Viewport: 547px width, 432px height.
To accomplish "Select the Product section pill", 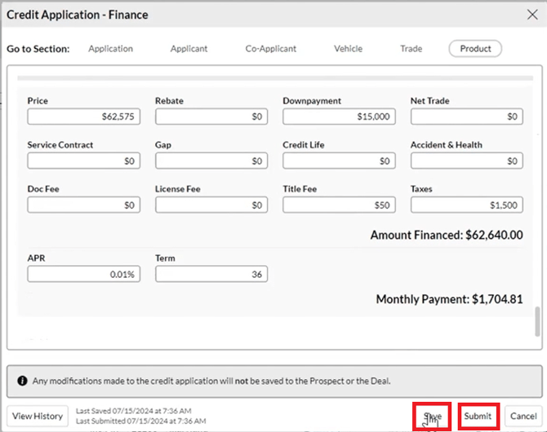I will tap(475, 49).
